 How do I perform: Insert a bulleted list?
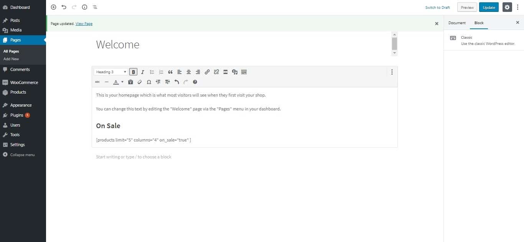[152, 72]
